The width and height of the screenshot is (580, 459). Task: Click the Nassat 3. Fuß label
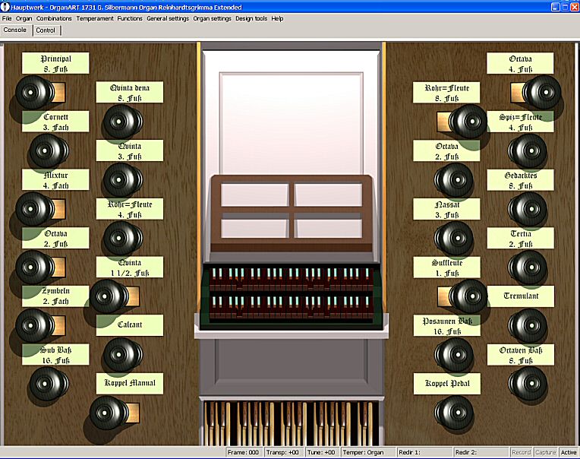pyautogui.click(x=447, y=209)
